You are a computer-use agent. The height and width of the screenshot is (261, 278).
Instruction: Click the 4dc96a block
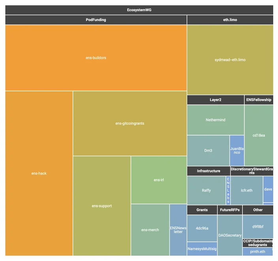[x=202, y=228]
